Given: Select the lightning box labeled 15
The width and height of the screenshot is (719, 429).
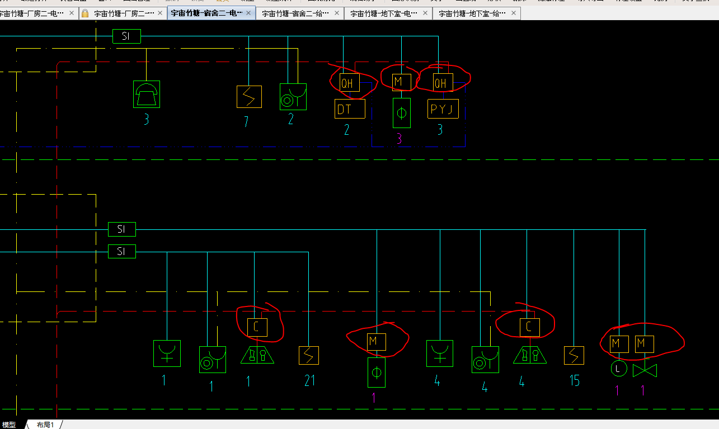Looking at the screenshot, I should point(574,356).
